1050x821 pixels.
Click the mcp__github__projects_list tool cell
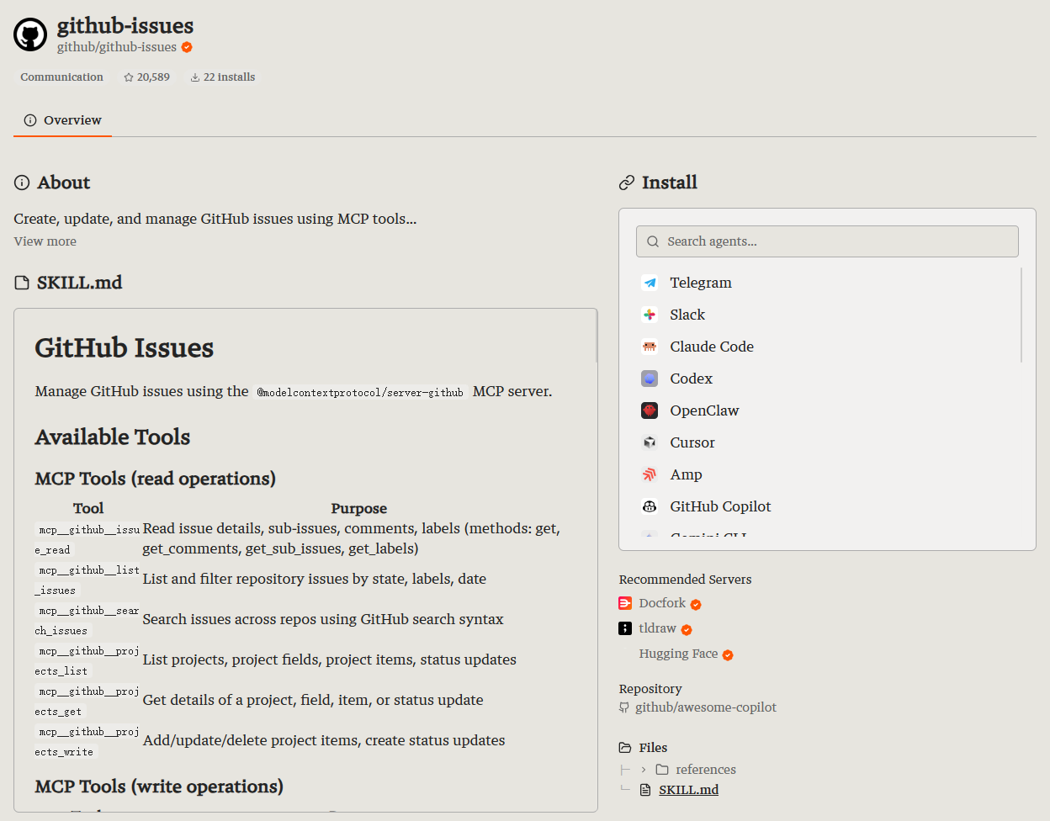88,660
